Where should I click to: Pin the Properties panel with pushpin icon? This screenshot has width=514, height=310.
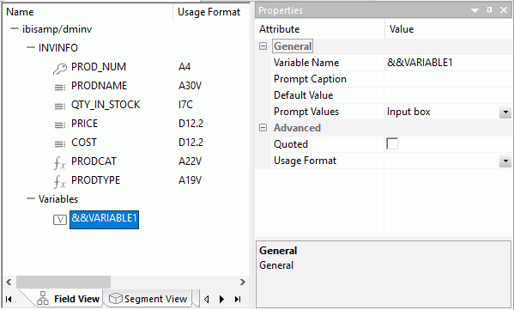(489, 10)
